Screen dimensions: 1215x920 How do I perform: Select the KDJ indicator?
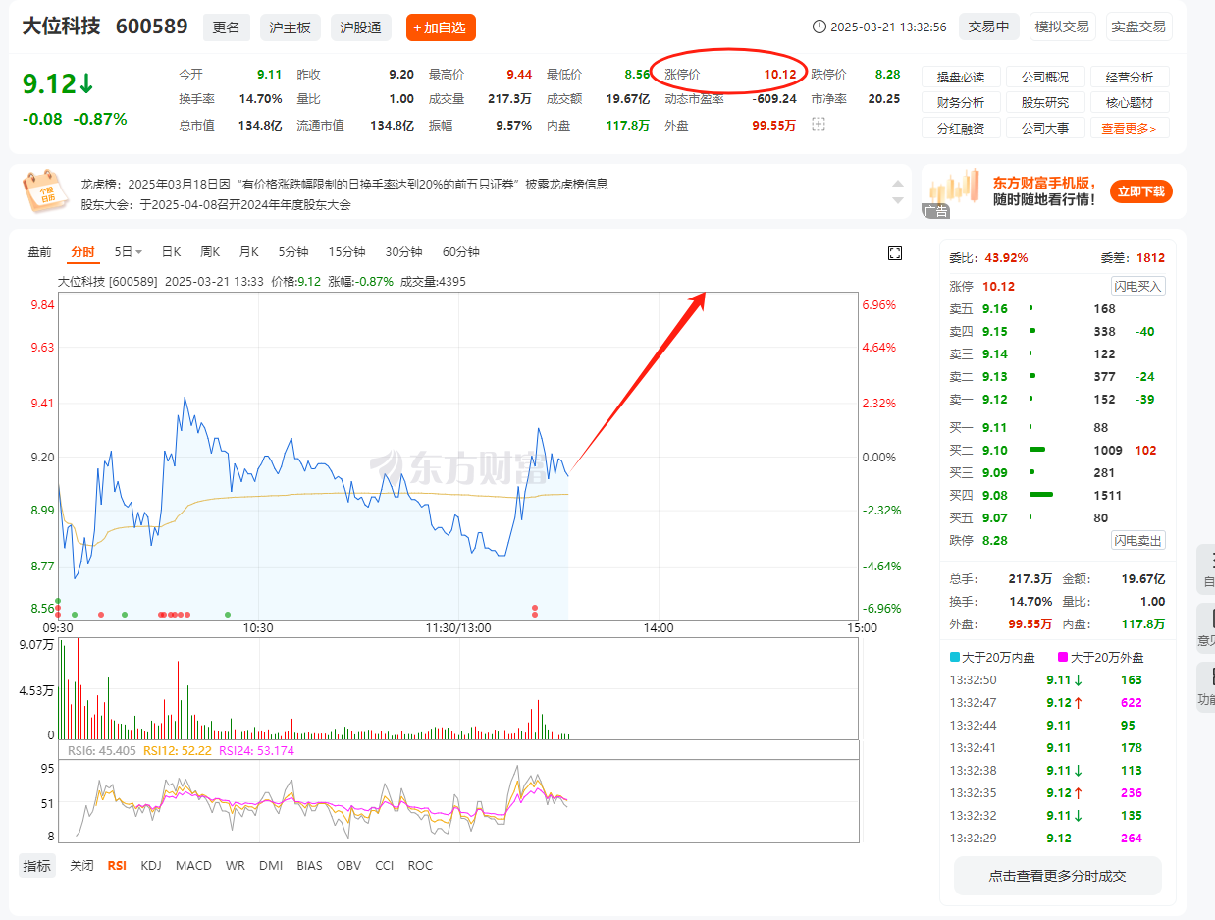(x=151, y=866)
